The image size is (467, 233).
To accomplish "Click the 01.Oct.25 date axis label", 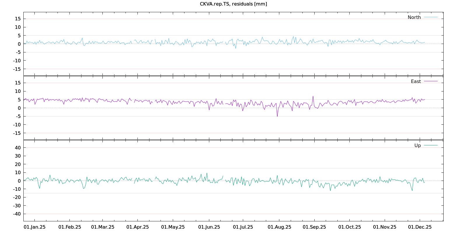I will click(x=349, y=227).
